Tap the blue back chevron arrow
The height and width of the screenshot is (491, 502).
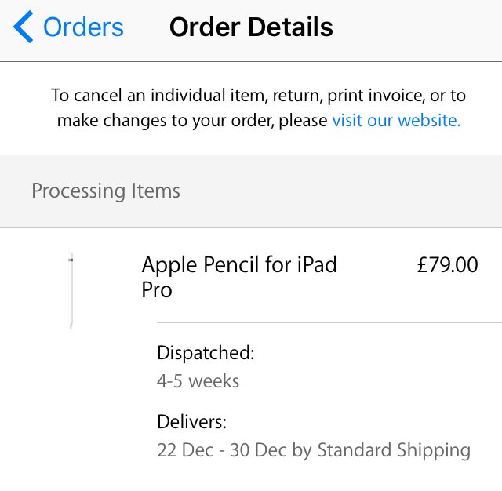click(x=24, y=27)
